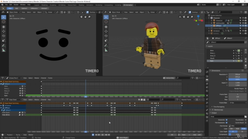Pause animation playback
This screenshot has height=139, width=248.
102,135
